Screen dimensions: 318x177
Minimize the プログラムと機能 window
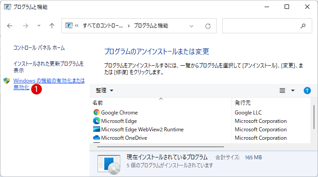point(267,7)
